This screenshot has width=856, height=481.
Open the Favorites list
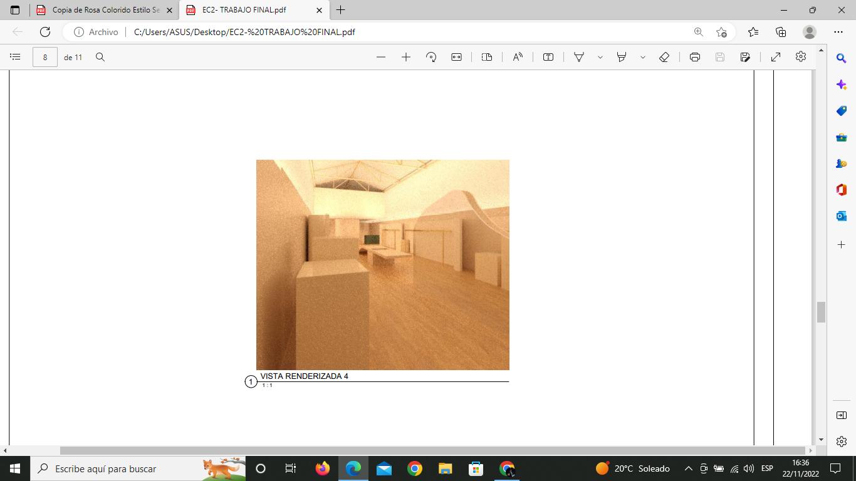753,31
